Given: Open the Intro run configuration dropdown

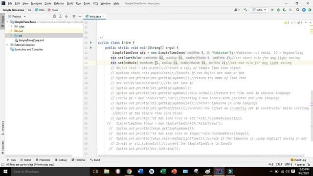Looking at the screenshot, I should pyautogui.click(x=259, y=10).
